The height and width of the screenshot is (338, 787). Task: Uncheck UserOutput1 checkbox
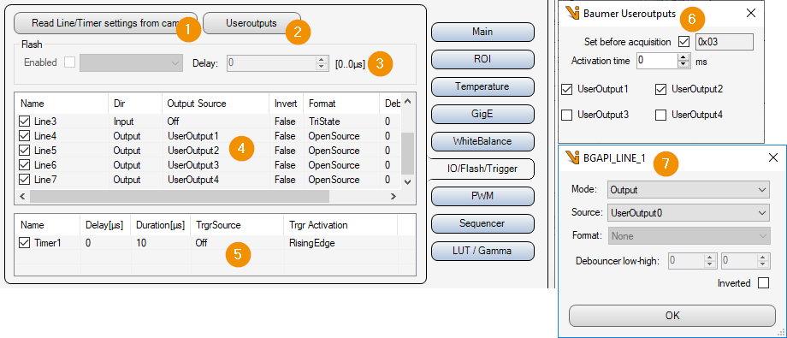tap(567, 89)
